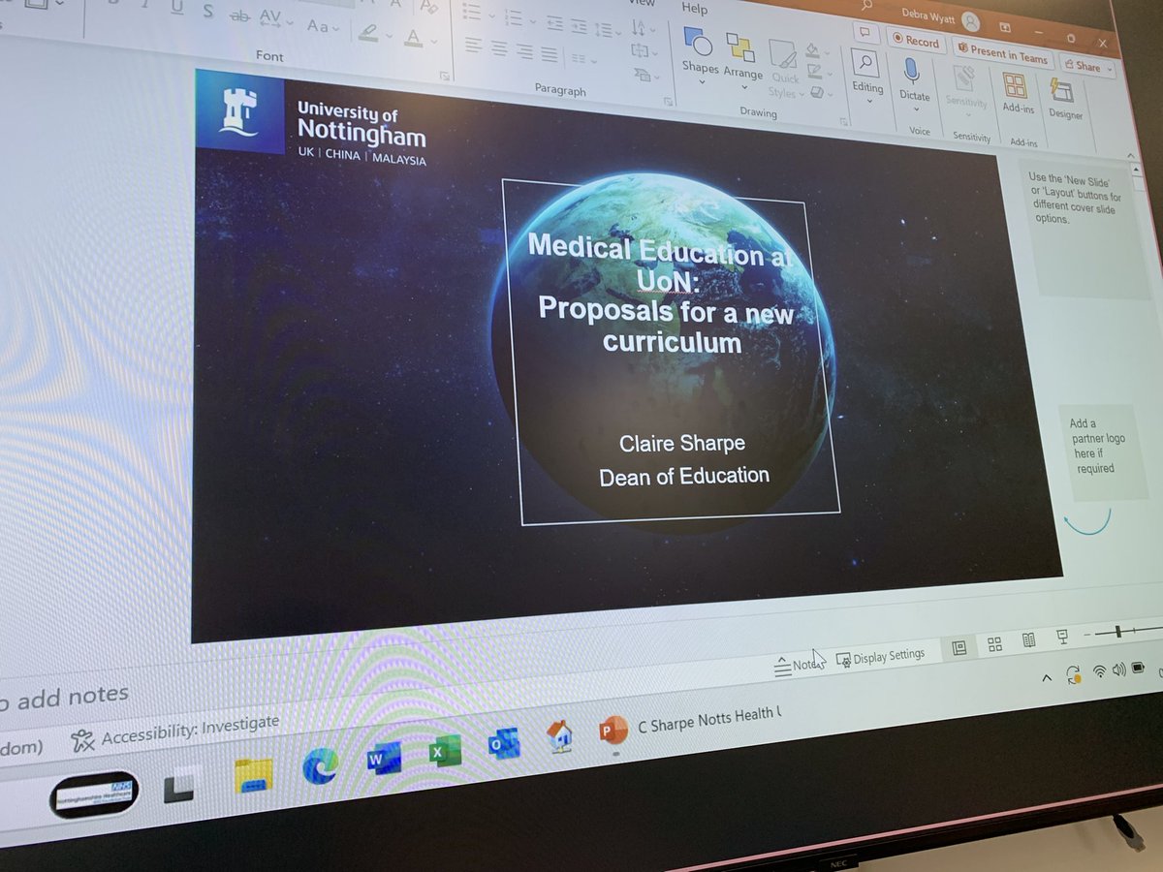Open Paragraph dialog launcher
Image resolution: width=1163 pixels, height=872 pixels.
668,101
